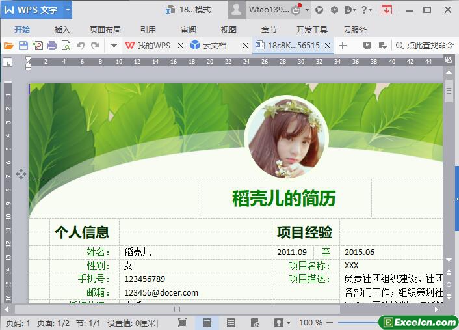The width and height of the screenshot is (459, 330).
Task: Click the 稻壳儿的简历 title text
Action: (x=284, y=199)
